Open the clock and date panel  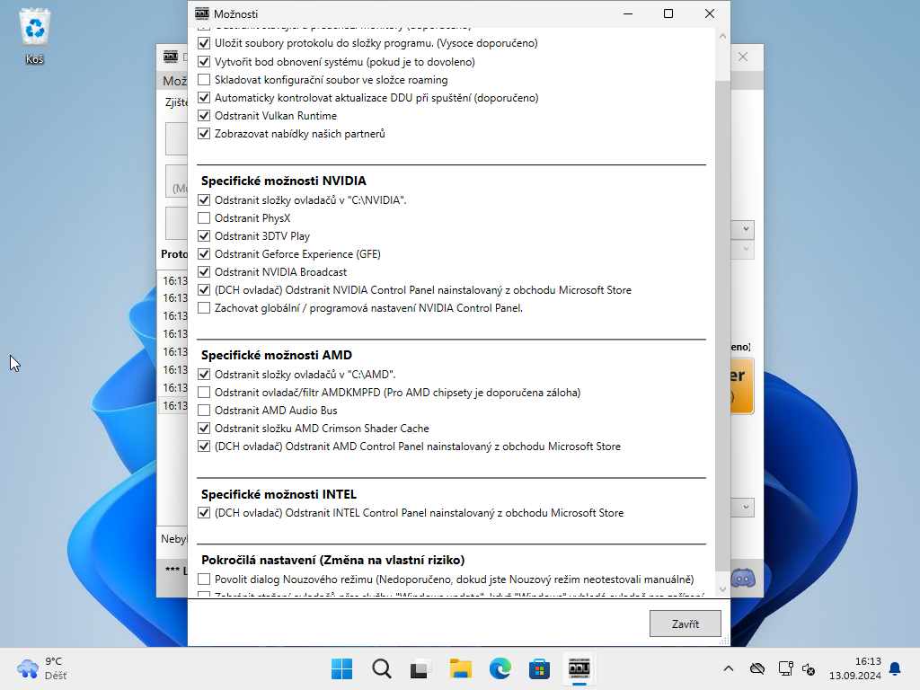click(x=867, y=668)
